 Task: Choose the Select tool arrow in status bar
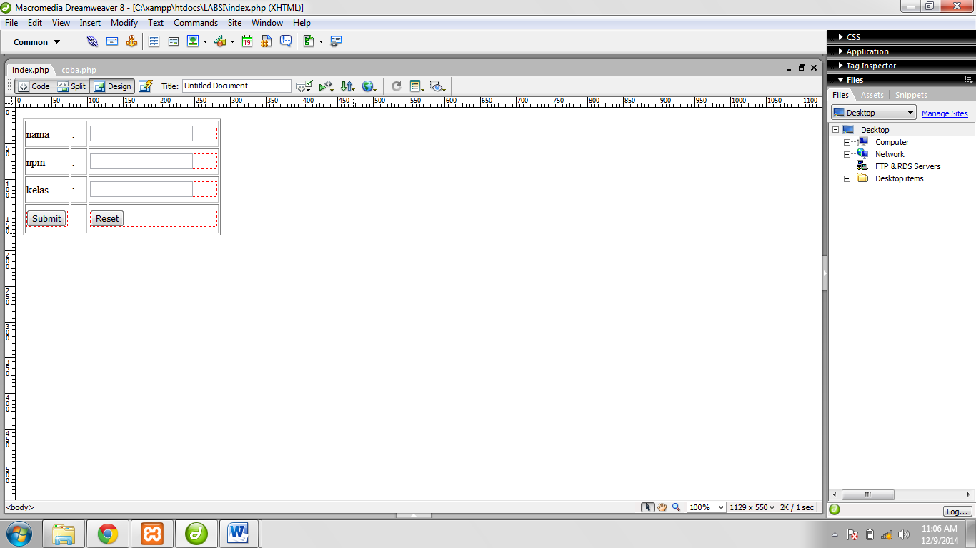(x=648, y=507)
